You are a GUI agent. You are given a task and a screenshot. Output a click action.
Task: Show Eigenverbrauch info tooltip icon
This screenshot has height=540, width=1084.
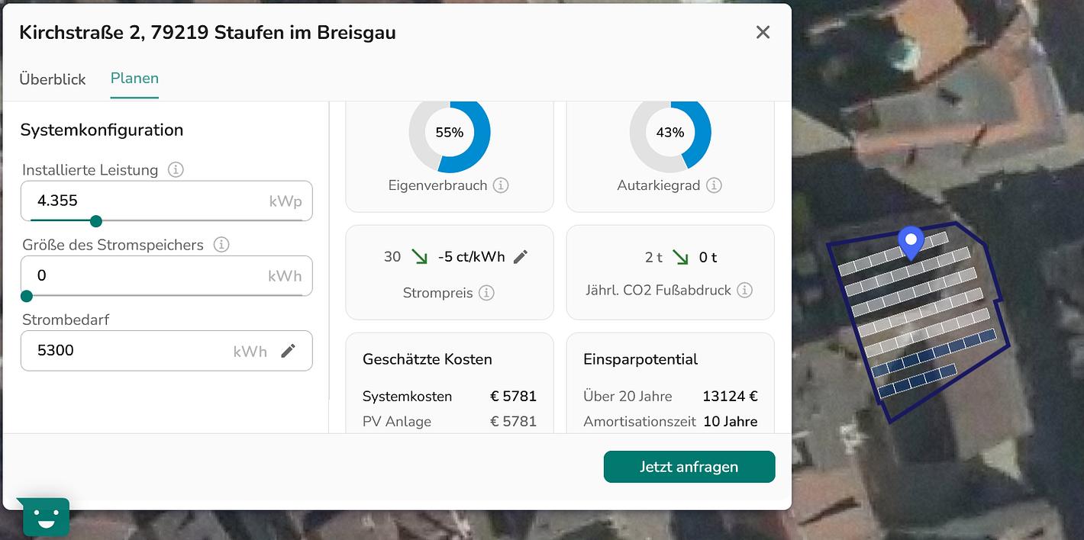501,185
